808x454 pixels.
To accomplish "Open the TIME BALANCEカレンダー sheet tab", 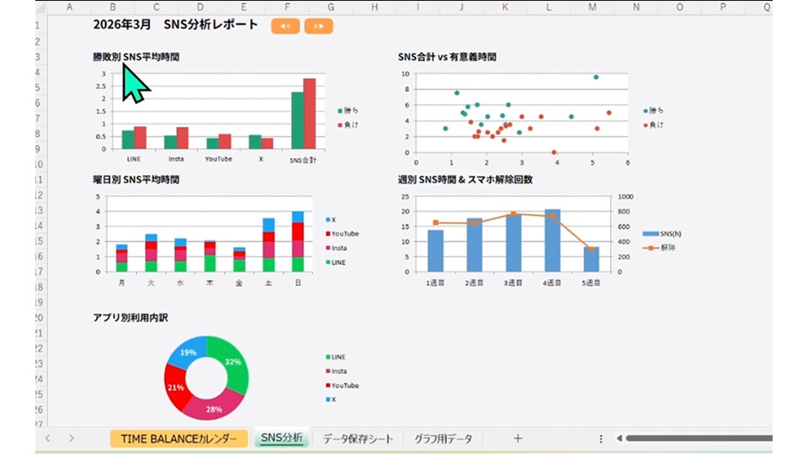I will click(178, 439).
